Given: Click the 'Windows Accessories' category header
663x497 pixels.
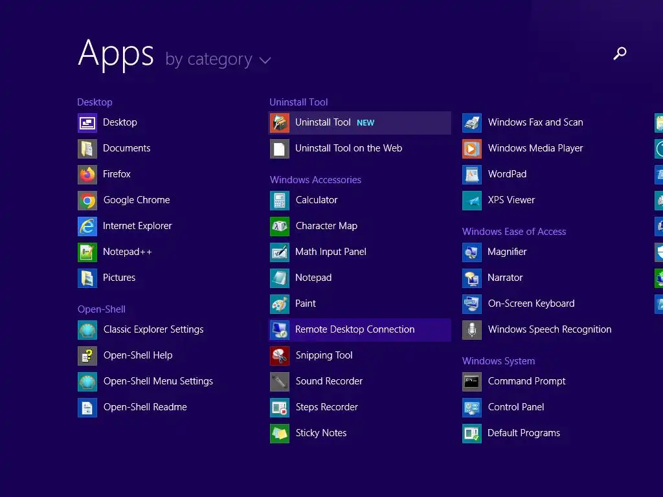Looking at the screenshot, I should pyautogui.click(x=315, y=180).
